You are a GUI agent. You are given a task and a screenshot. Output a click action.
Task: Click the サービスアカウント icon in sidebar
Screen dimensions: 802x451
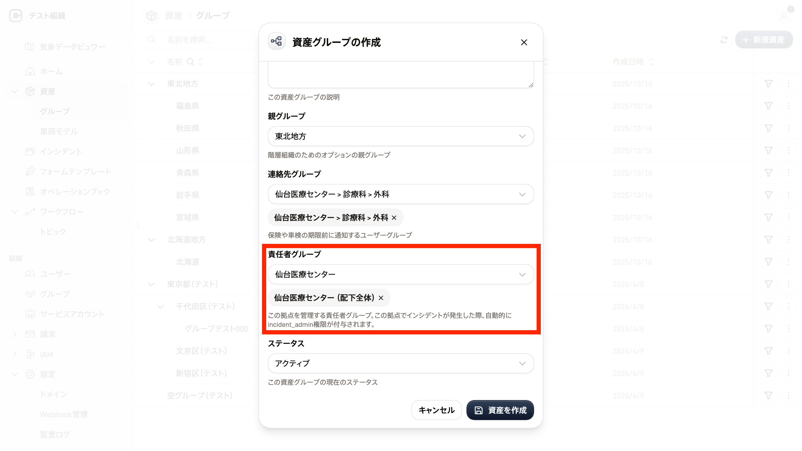tap(30, 314)
